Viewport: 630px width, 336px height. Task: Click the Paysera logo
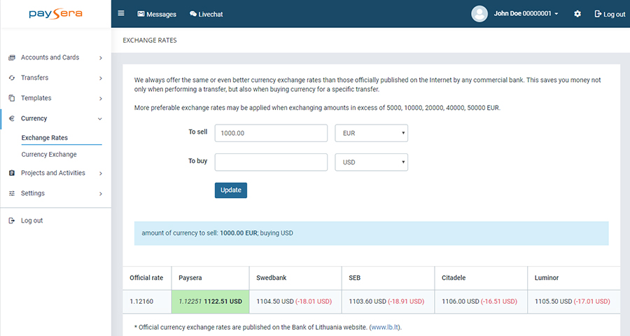tap(55, 14)
